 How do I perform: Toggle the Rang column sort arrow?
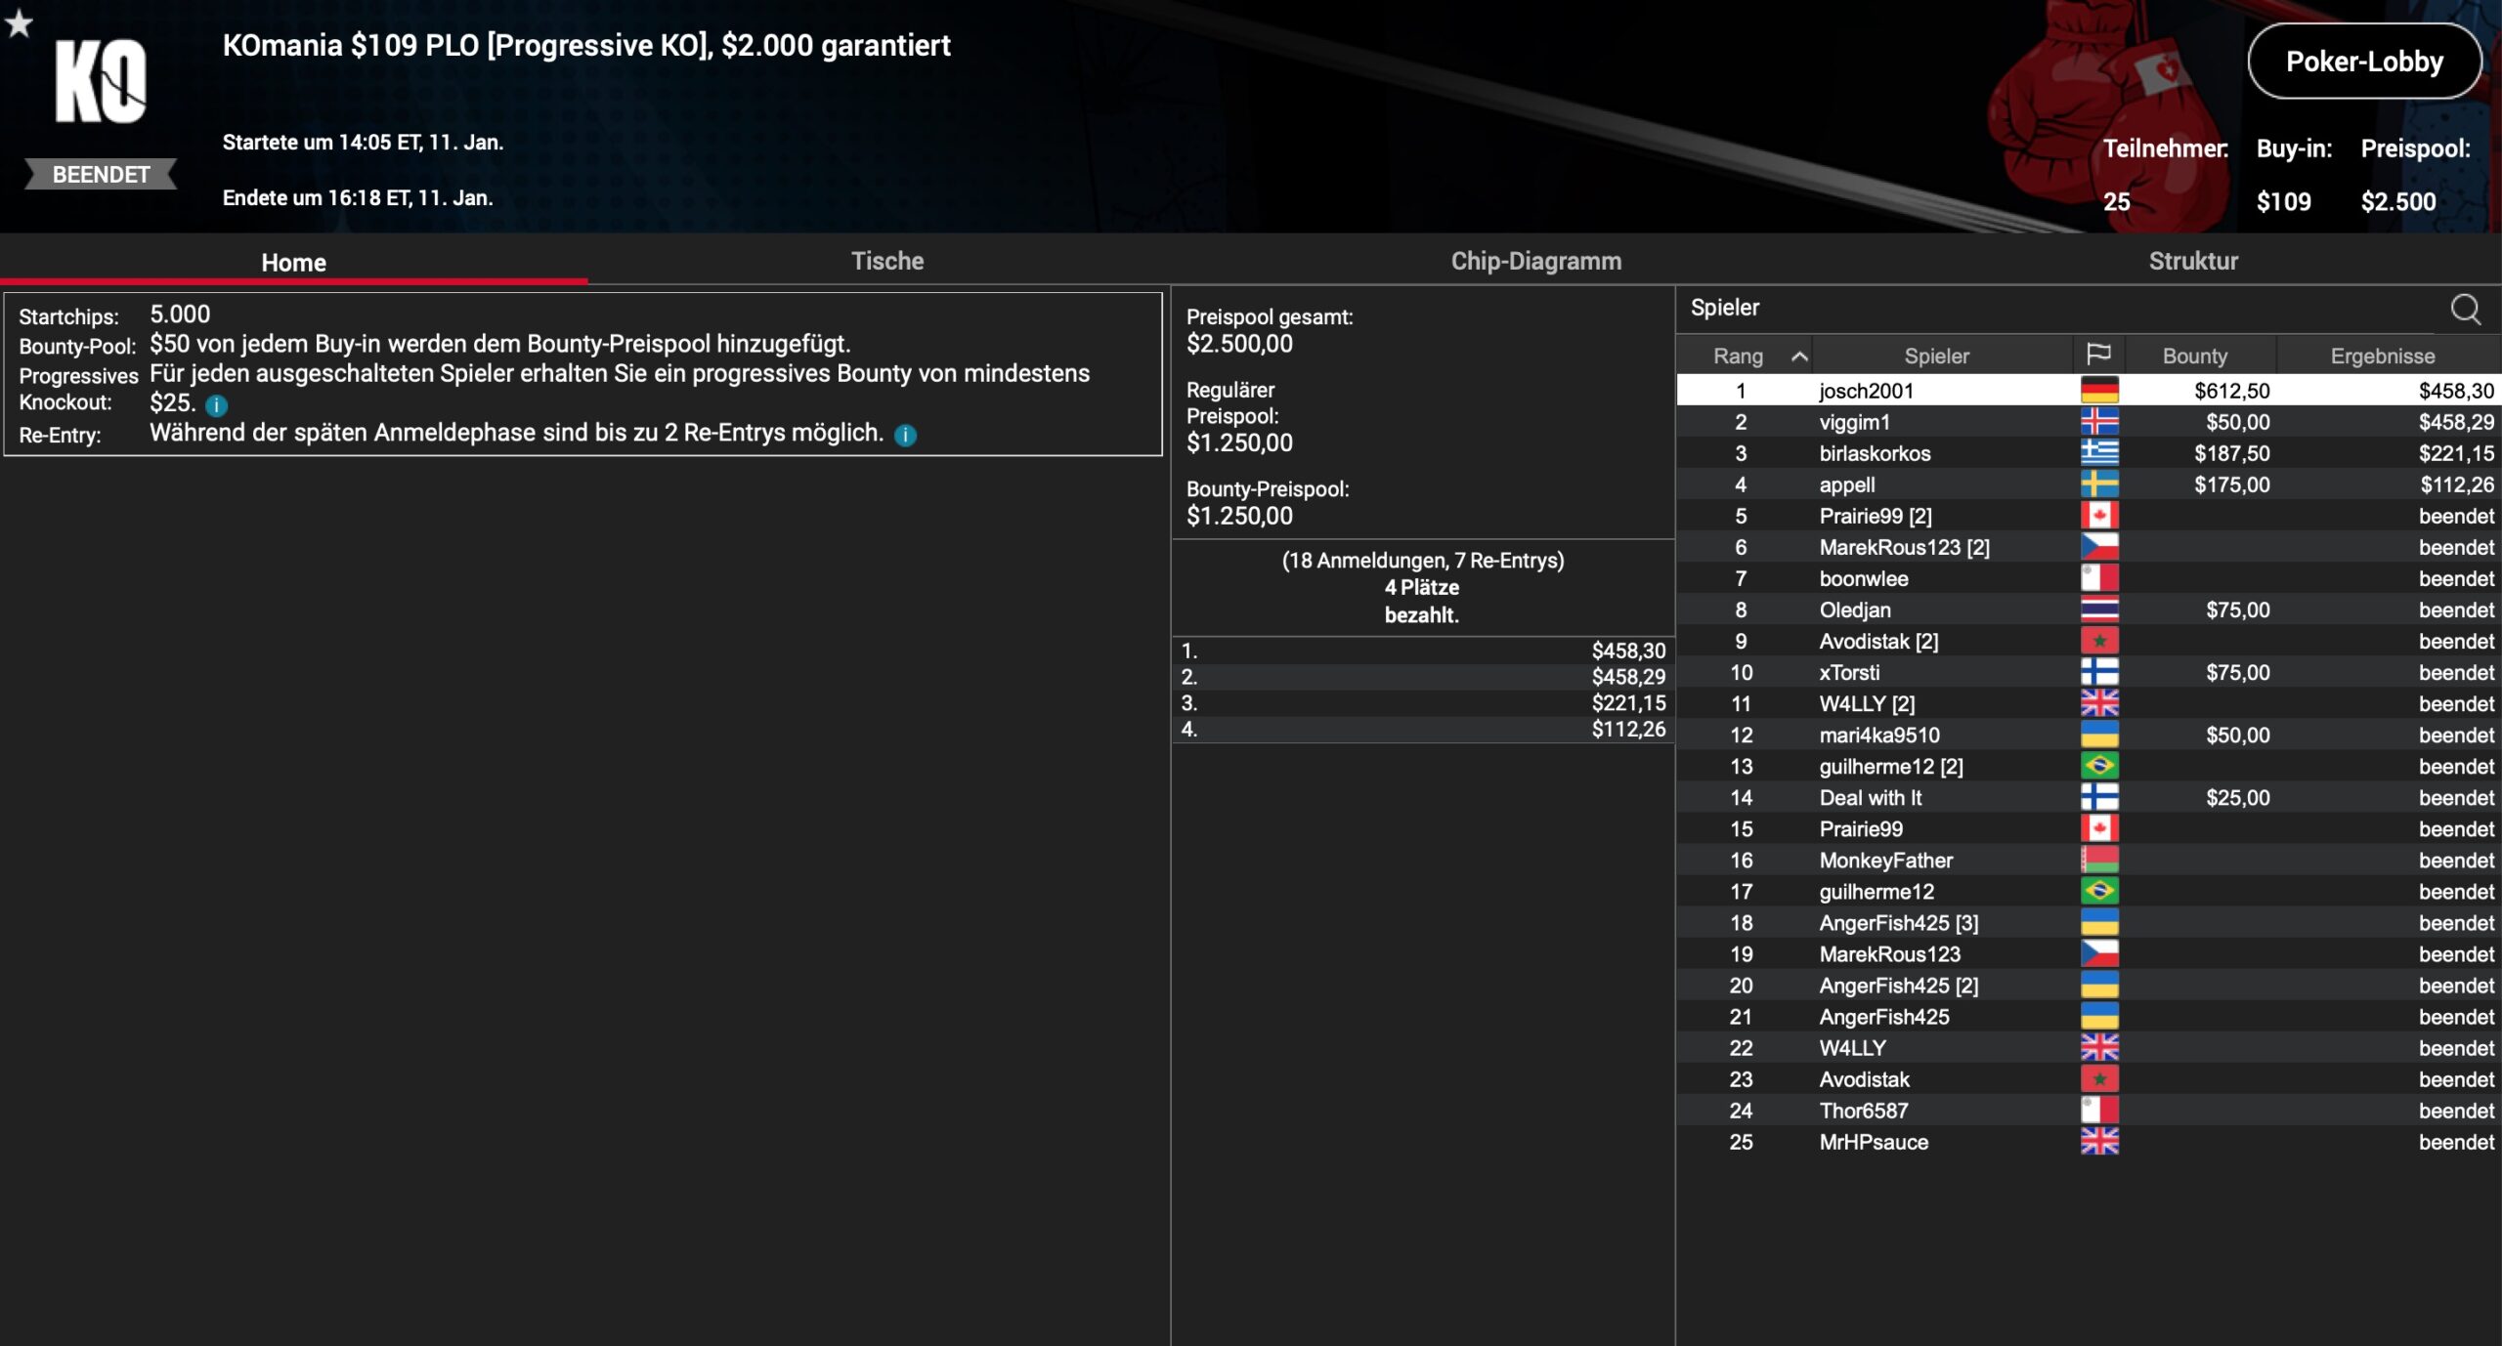pyautogui.click(x=1798, y=357)
